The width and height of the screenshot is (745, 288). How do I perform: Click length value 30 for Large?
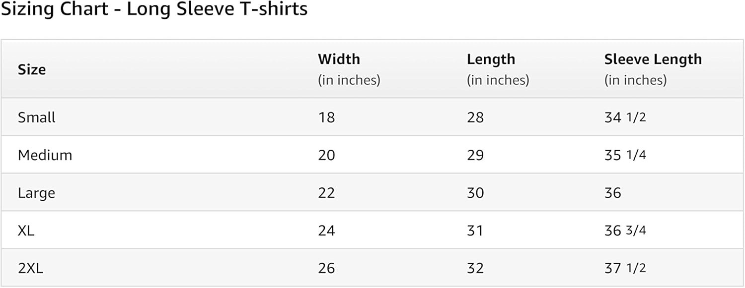pyautogui.click(x=475, y=193)
